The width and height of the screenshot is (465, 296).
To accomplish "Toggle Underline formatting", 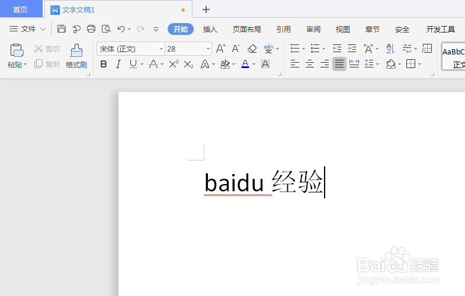I will (x=133, y=64).
